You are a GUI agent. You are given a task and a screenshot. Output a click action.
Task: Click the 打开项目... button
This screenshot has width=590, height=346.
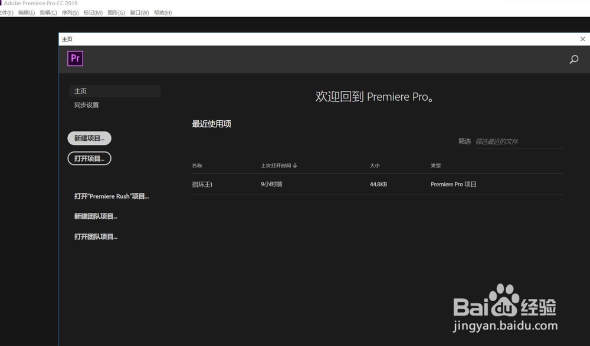point(89,159)
